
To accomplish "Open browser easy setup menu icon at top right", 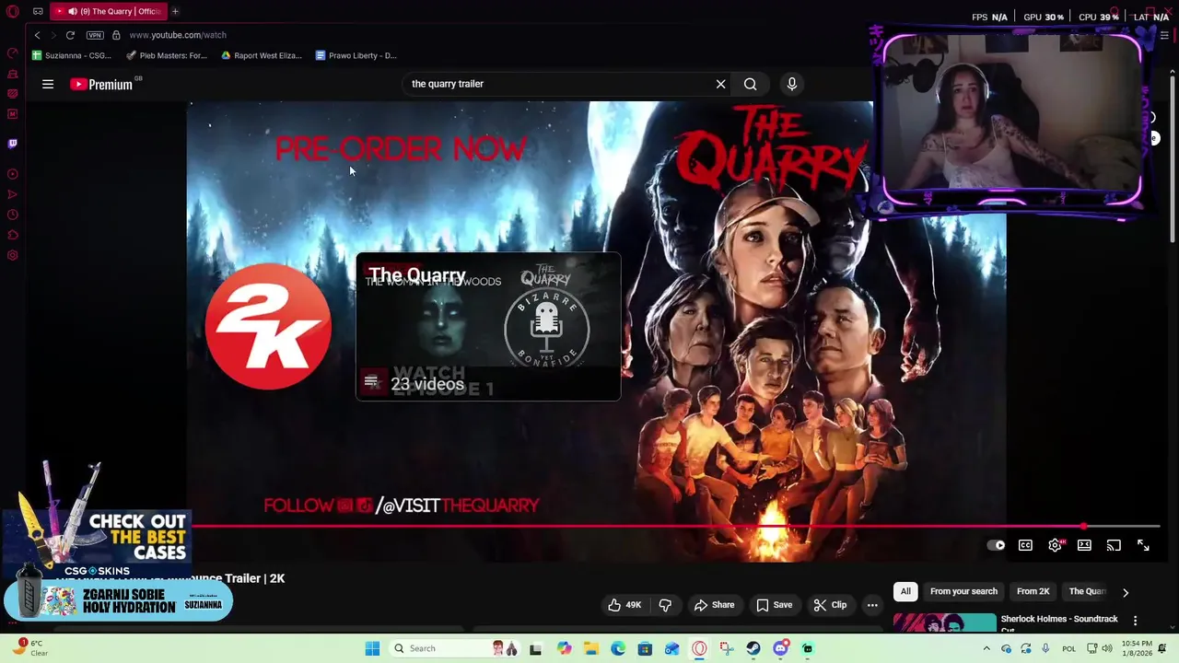I will pos(1164,35).
